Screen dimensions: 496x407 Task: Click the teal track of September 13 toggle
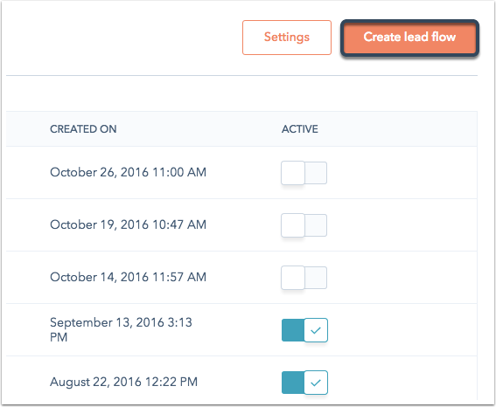pos(293,330)
